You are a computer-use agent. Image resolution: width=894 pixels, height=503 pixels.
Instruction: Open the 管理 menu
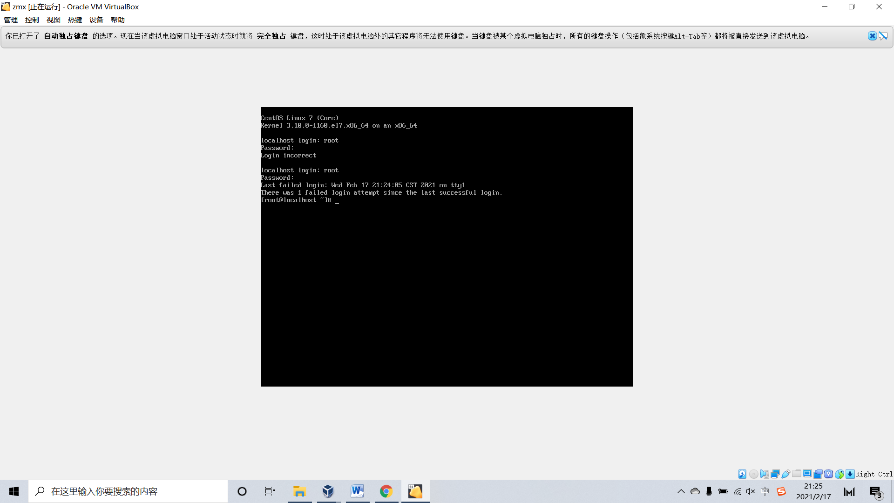coord(11,20)
